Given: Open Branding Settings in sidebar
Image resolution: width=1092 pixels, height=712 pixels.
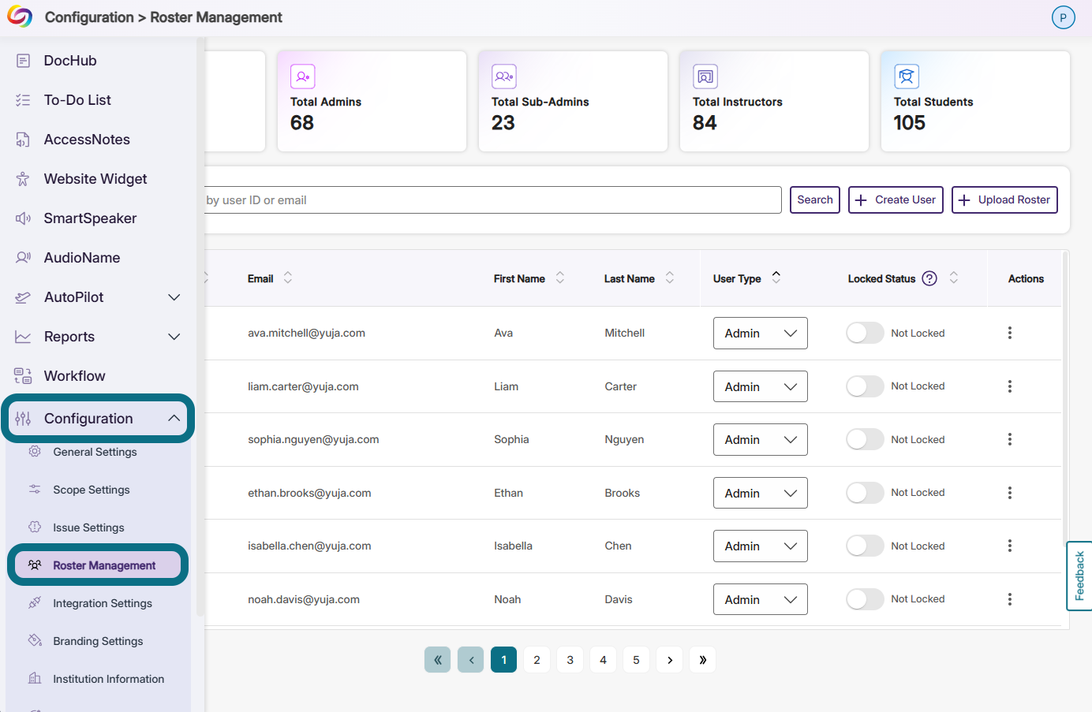Looking at the screenshot, I should tap(98, 641).
